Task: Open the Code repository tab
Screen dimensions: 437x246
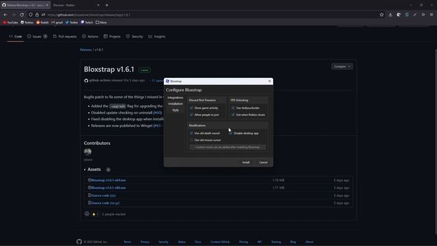Action: (x=15, y=36)
